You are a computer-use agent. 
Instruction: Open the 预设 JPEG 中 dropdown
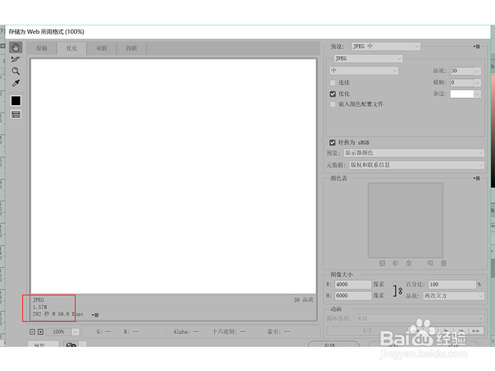386,46
